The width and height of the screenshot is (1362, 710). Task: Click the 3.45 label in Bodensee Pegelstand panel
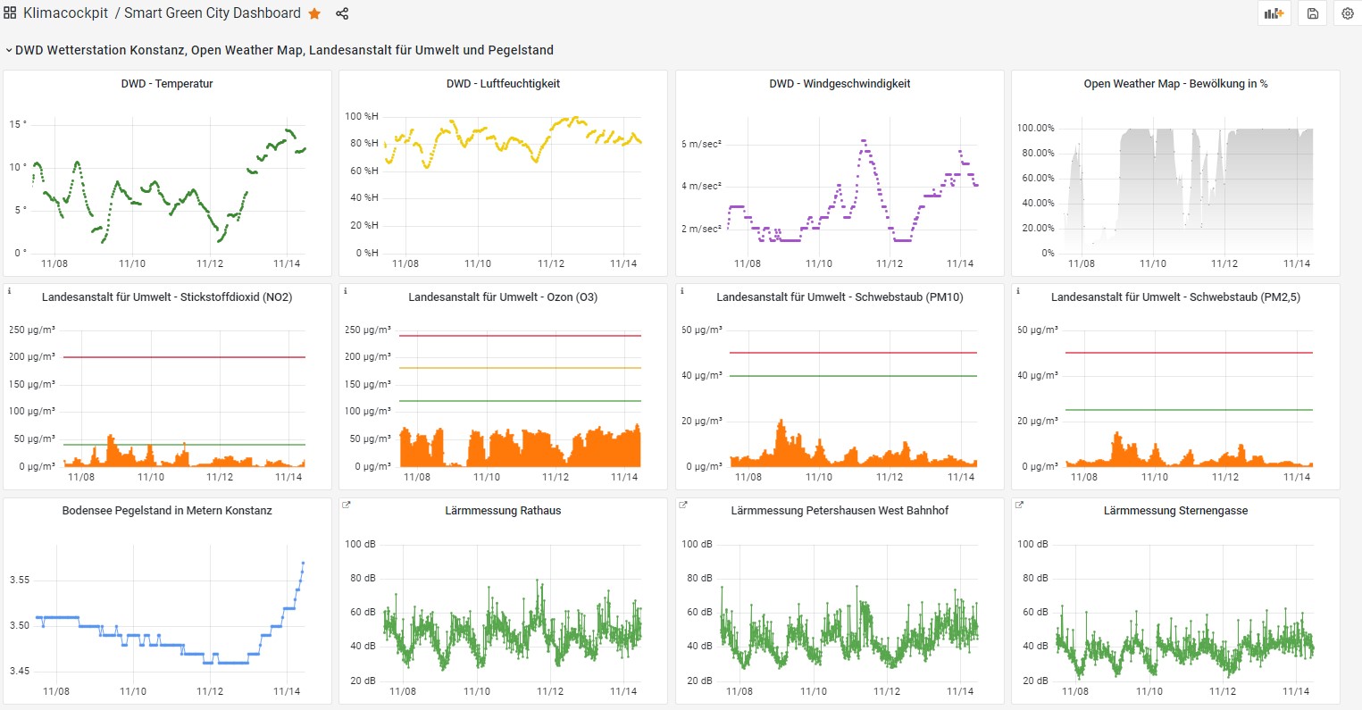[x=20, y=672]
